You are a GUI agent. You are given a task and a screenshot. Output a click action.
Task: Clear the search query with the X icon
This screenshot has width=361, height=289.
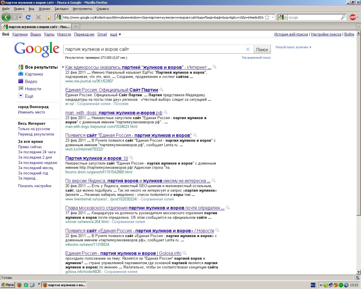[x=248, y=49]
